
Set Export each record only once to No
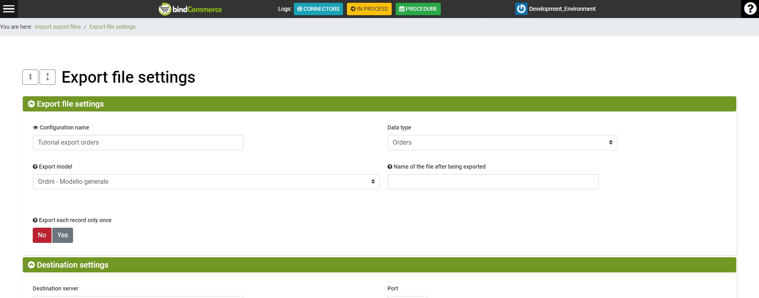[42, 235]
